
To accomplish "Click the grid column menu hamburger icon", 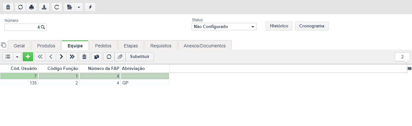I will click(x=409, y=68).
